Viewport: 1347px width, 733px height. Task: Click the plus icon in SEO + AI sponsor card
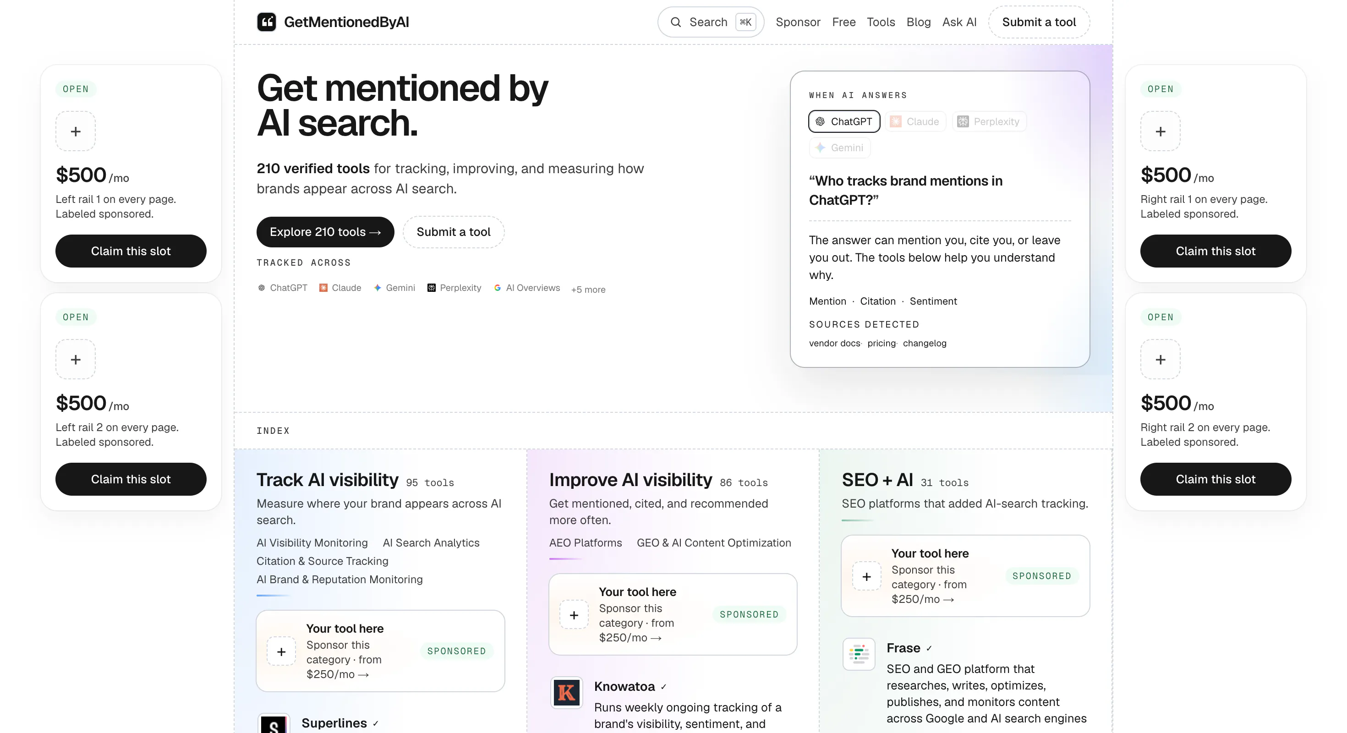tap(866, 576)
